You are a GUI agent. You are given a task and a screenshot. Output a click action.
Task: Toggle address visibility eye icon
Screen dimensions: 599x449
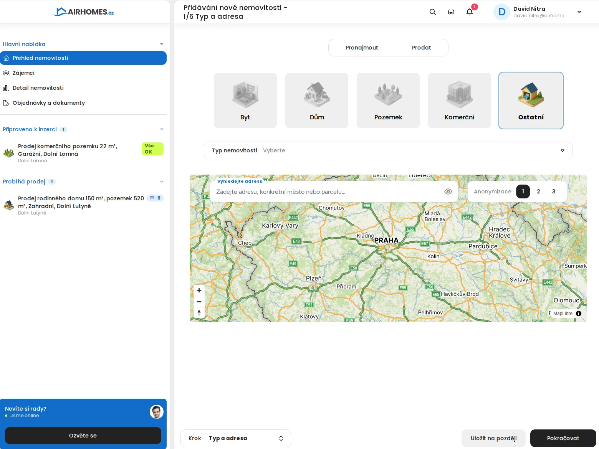pyautogui.click(x=448, y=191)
